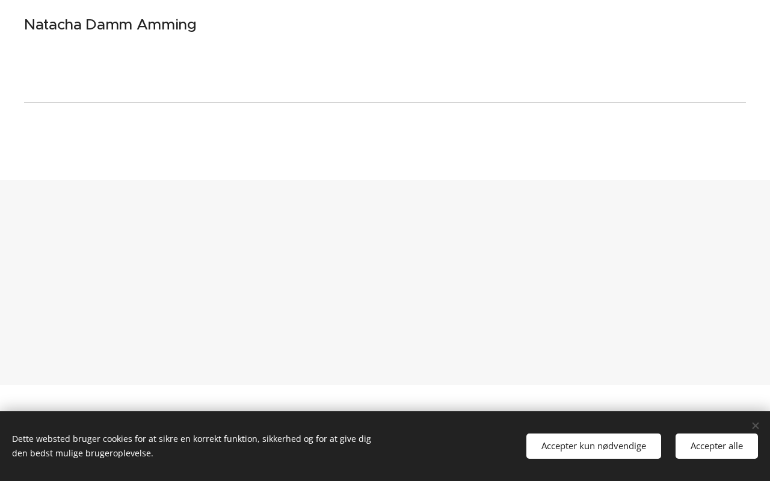Screen dimensions: 770x481
Task: Click the empty gray content section
Action: 385,283
